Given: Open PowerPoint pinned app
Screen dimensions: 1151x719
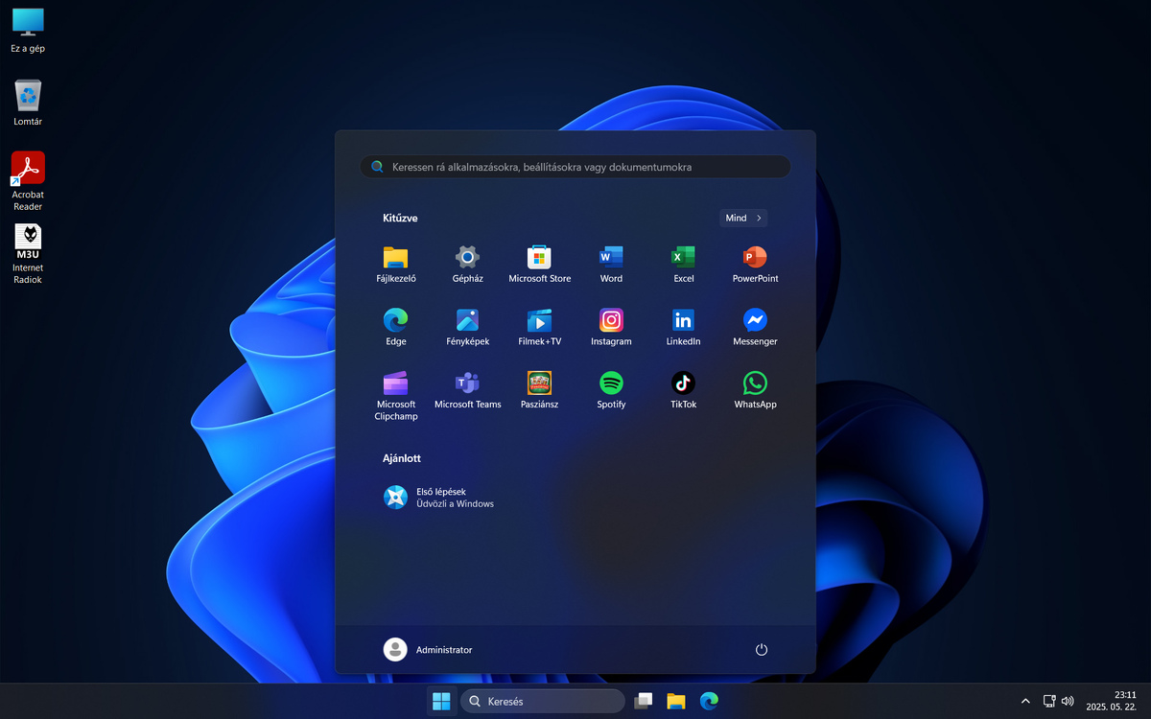Looking at the screenshot, I should pos(755,264).
